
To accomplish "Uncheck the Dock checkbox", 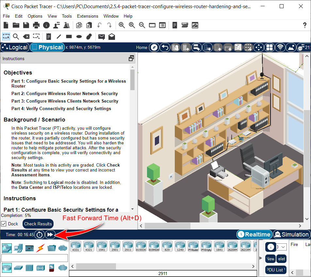I will (4, 224).
